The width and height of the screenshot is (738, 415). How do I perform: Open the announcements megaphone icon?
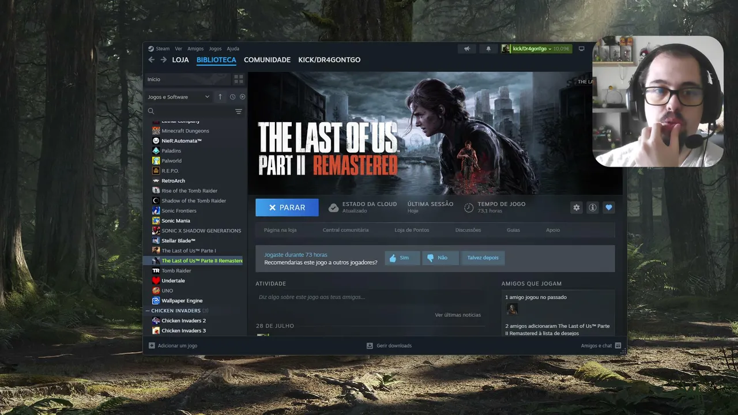pos(467,49)
